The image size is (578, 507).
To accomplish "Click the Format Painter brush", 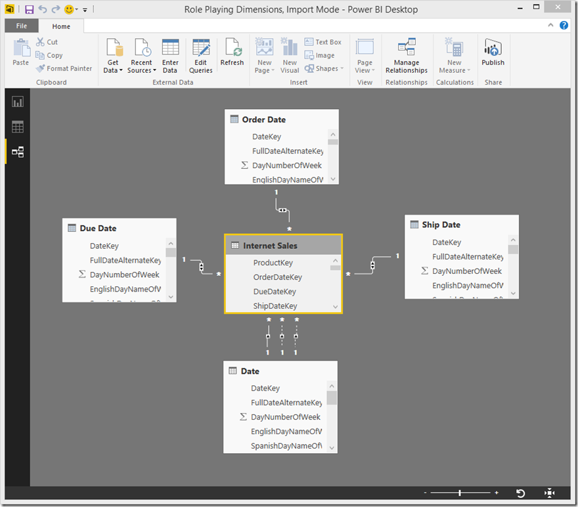I will (x=40, y=68).
